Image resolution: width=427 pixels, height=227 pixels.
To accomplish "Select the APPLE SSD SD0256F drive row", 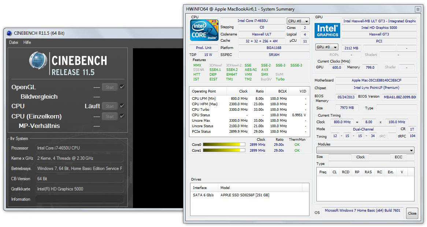I will tap(249, 195).
